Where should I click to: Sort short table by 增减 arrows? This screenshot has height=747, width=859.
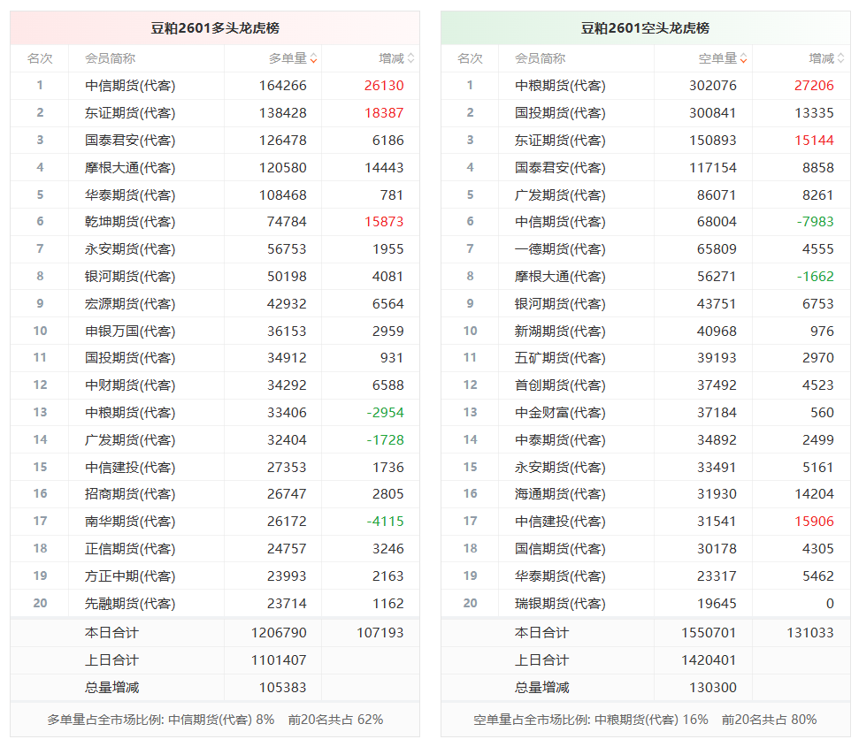pyautogui.click(x=841, y=58)
